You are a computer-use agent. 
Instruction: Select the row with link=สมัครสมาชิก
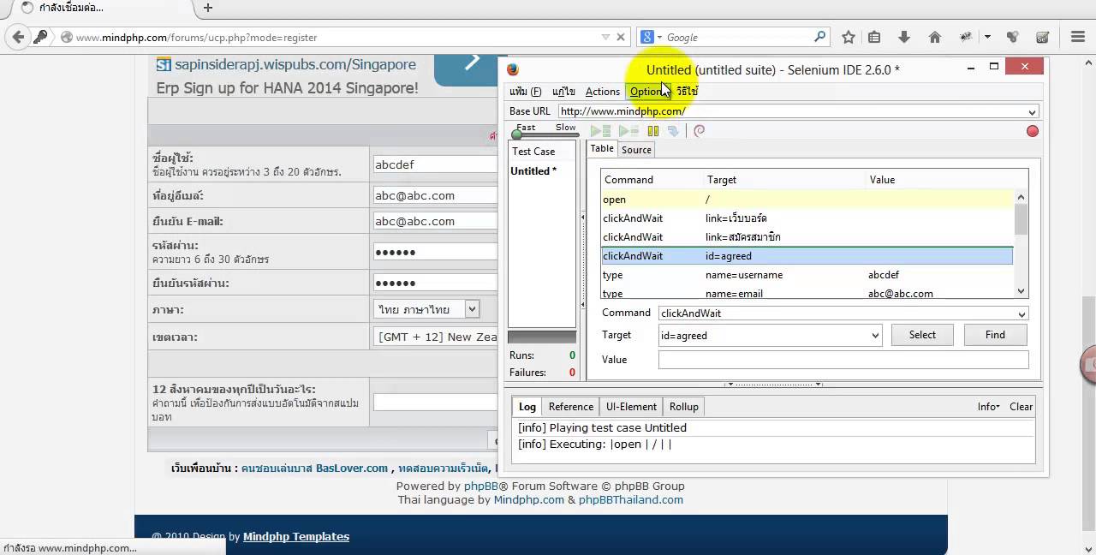[x=807, y=237]
